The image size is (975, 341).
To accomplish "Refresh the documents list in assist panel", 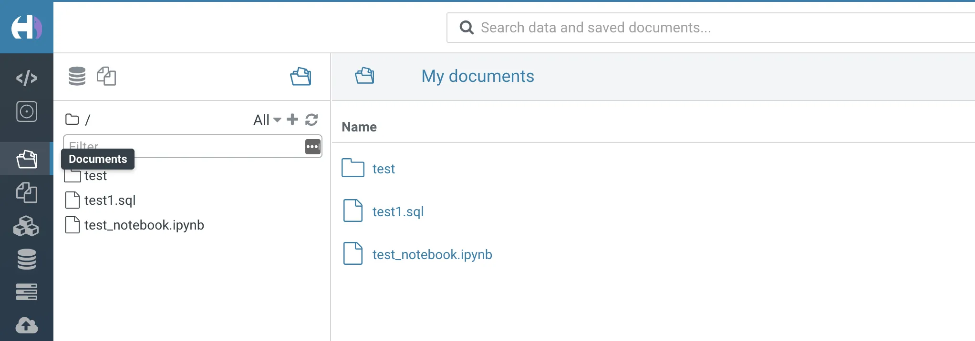I will 311,120.
